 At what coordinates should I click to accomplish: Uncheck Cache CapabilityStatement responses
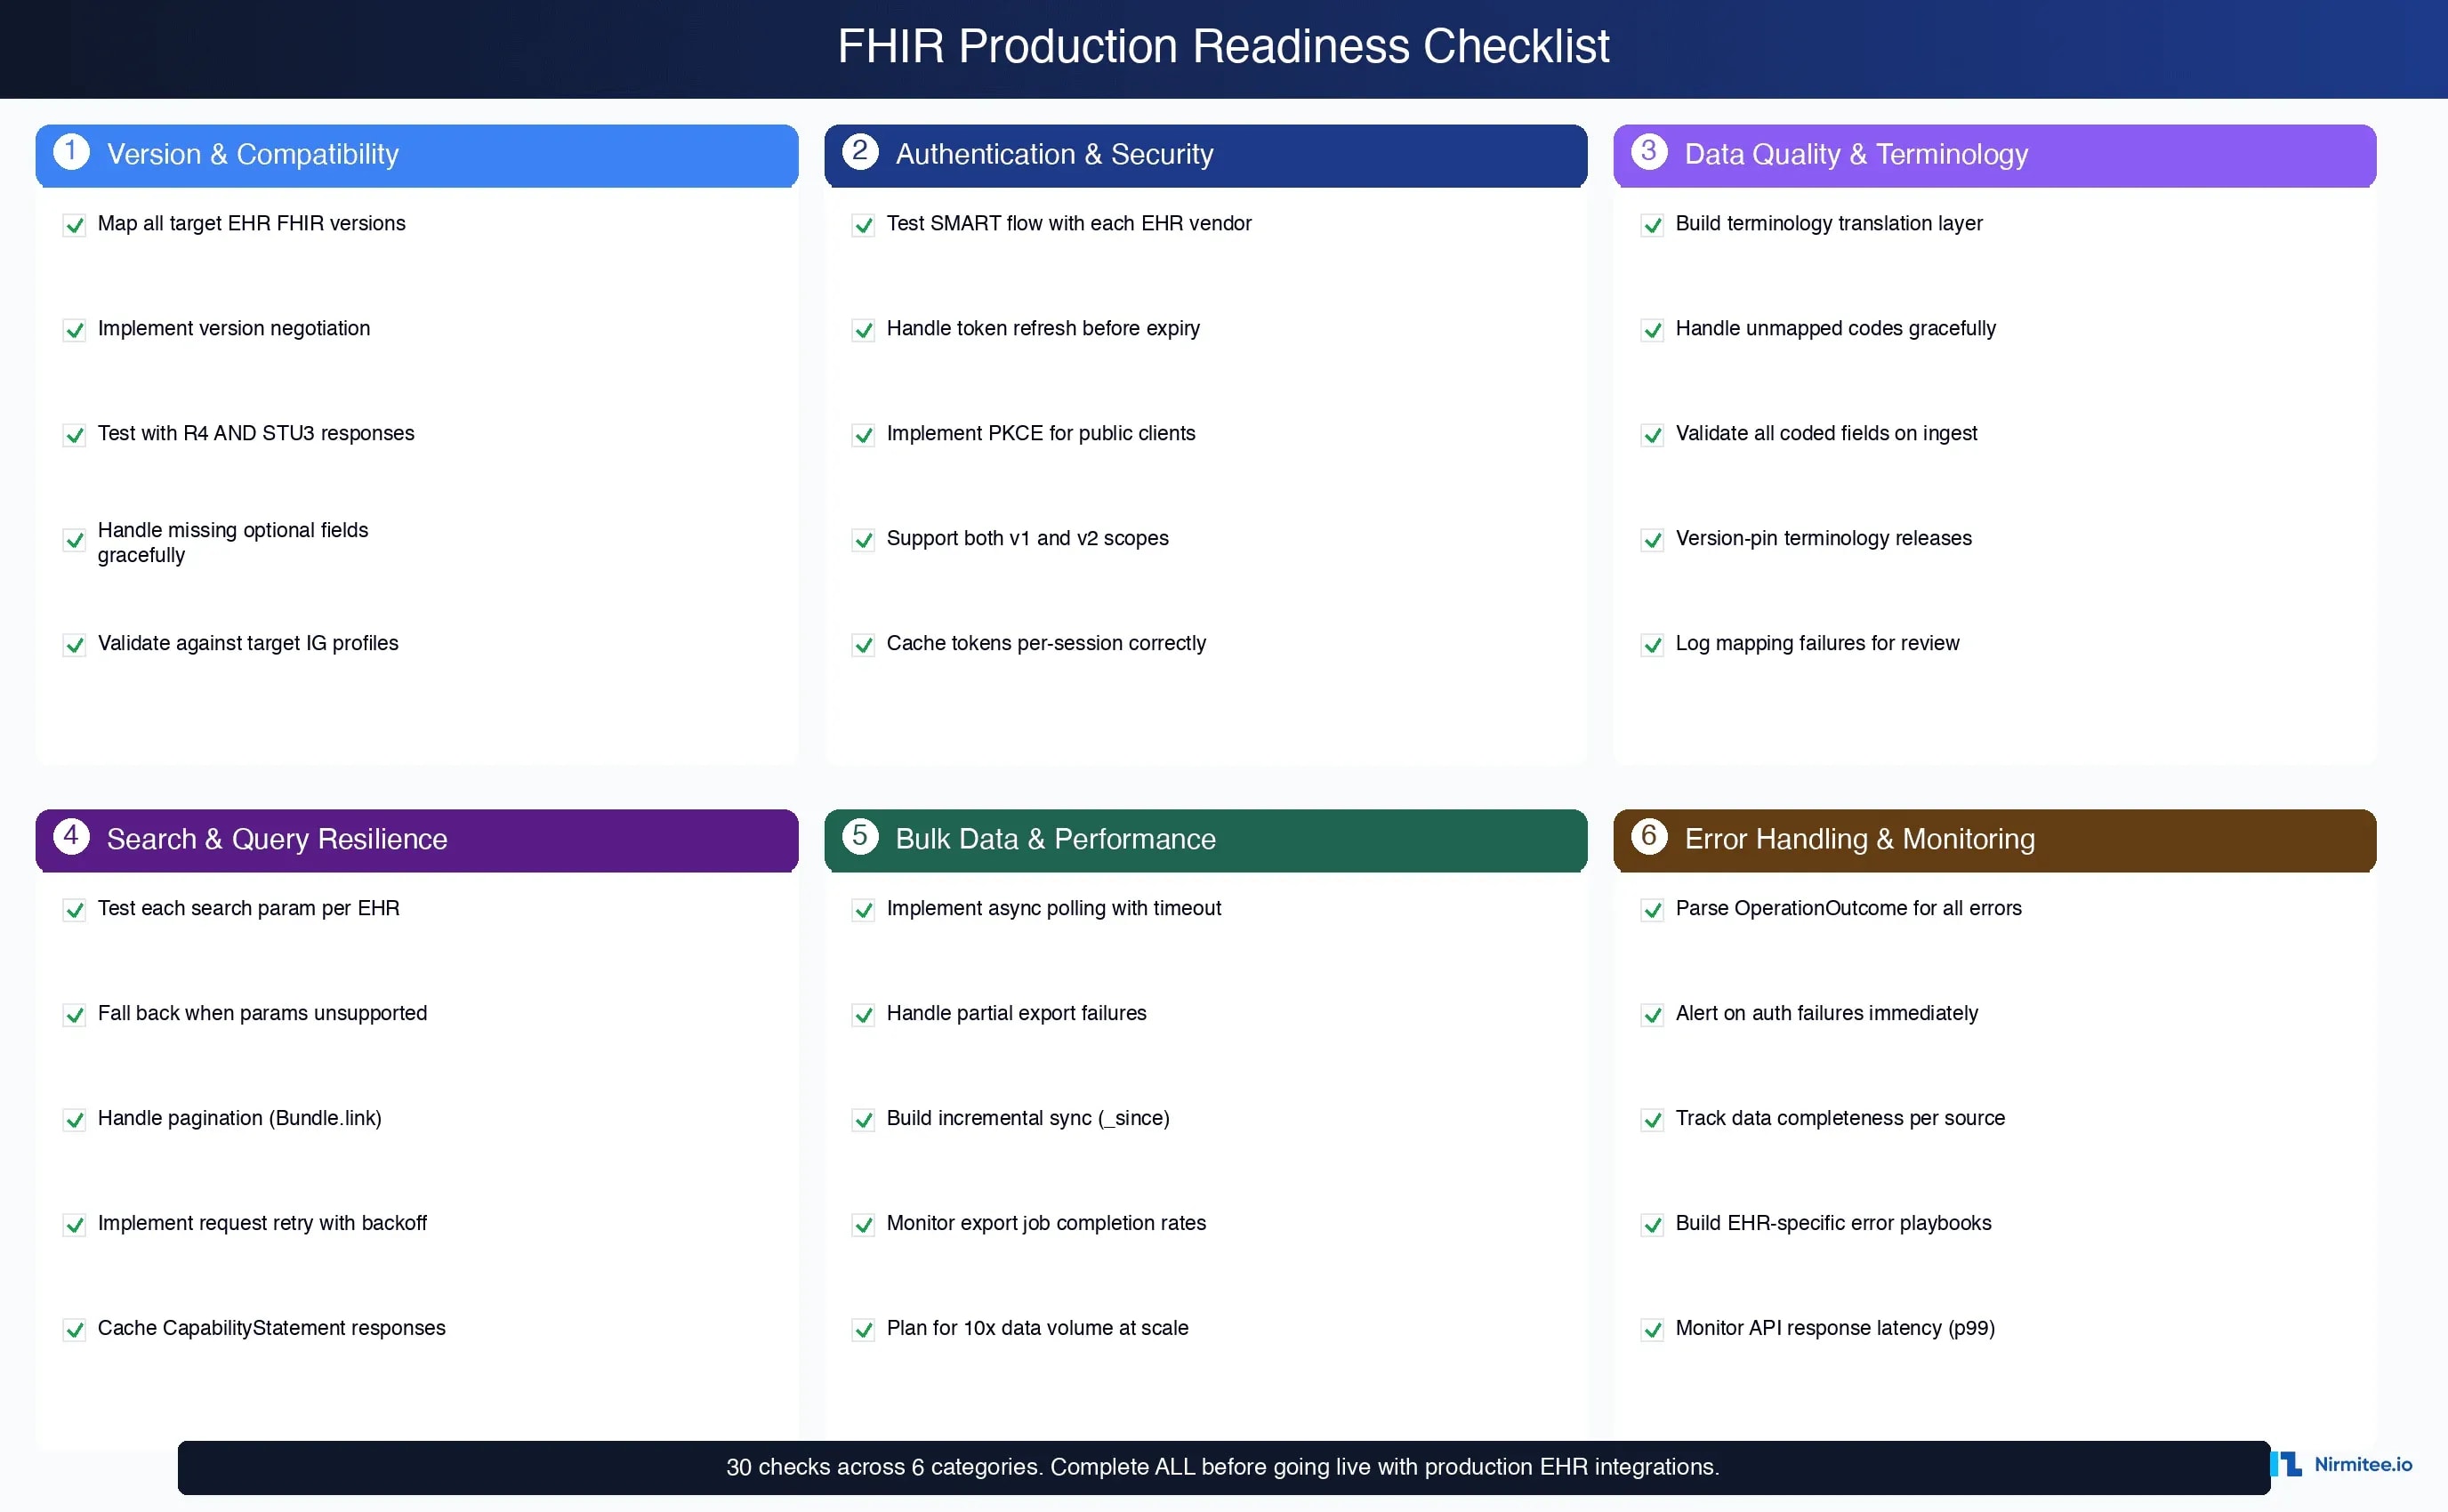[x=74, y=1330]
